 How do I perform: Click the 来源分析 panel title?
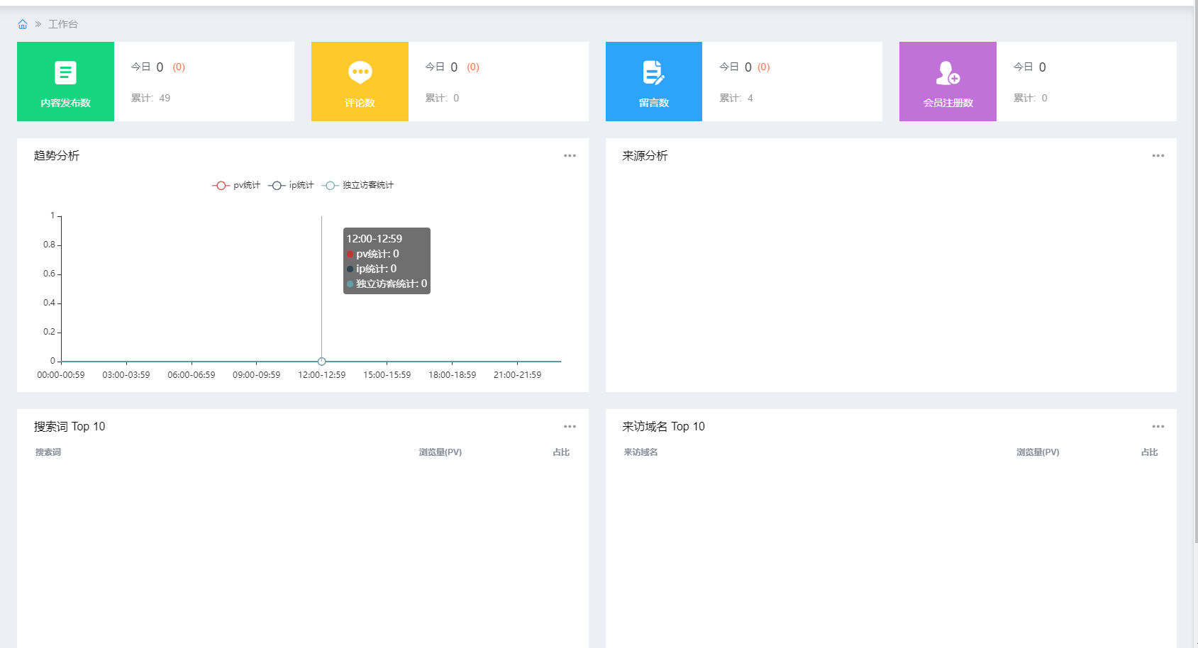pyautogui.click(x=645, y=156)
